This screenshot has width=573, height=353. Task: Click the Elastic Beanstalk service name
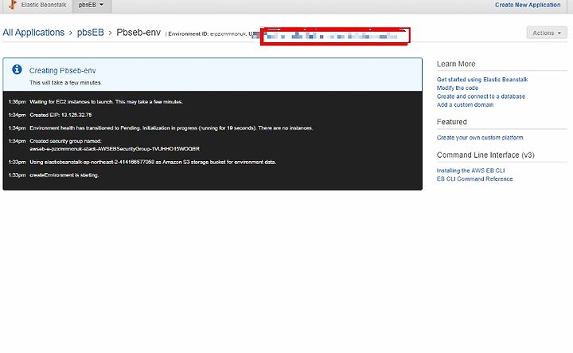44,5
